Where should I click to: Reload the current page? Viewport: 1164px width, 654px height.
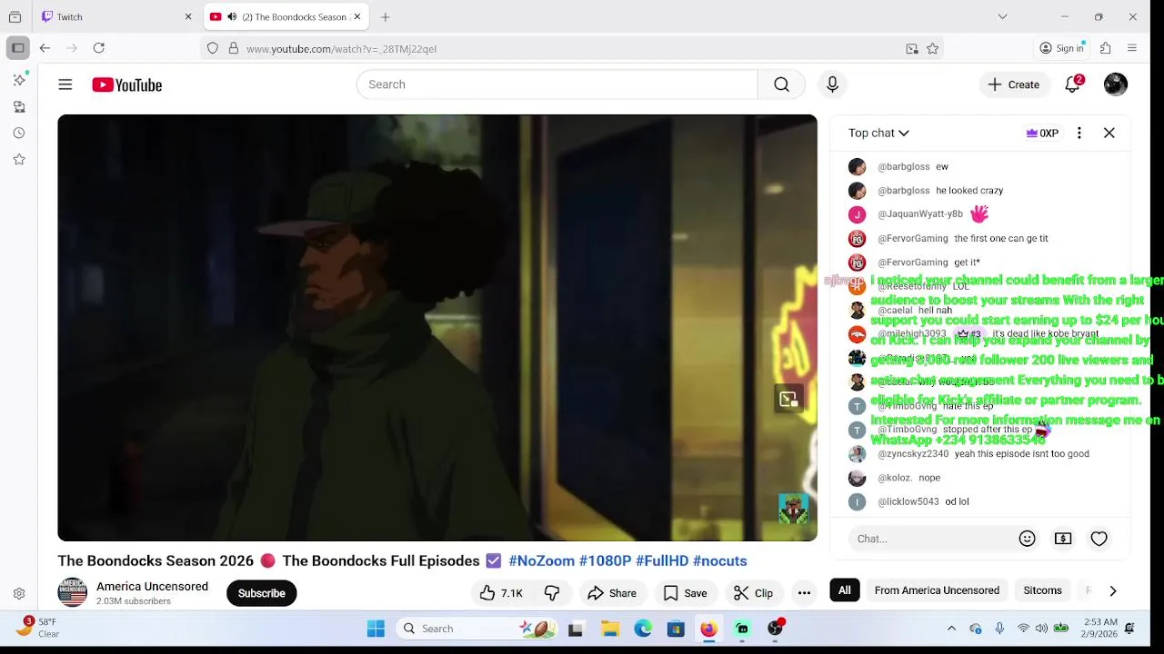[x=99, y=48]
